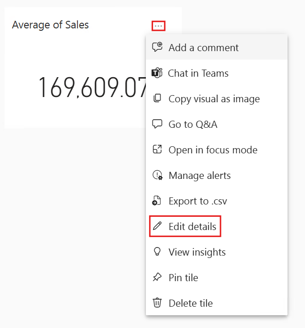Click the Manage alerts bell icon

(157, 175)
